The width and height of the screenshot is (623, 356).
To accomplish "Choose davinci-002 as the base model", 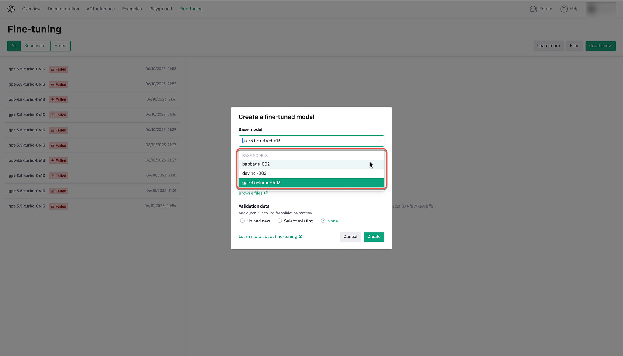I will 254,173.
